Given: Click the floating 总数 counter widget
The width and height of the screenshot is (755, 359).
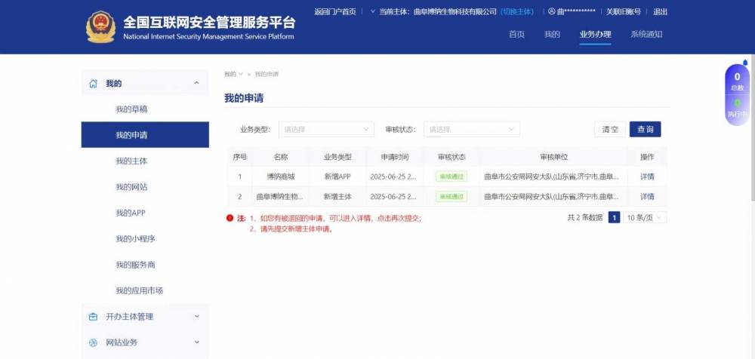Looking at the screenshot, I should [737, 81].
